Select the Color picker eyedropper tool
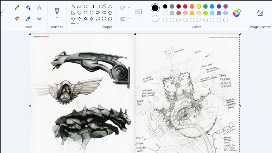272x153 pixels. tap(28, 19)
